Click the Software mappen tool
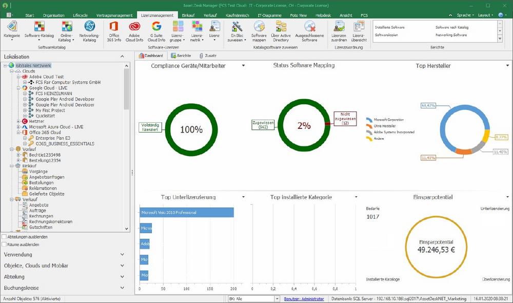The image size is (513, 303). (x=259, y=31)
